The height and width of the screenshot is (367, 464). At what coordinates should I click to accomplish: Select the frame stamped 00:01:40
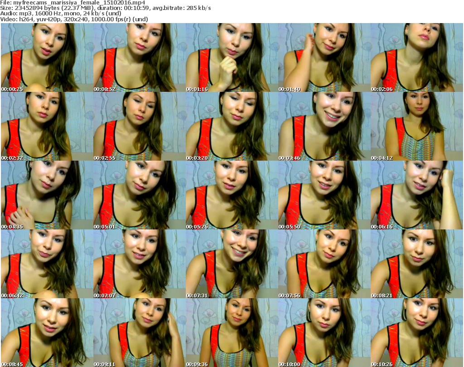click(x=324, y=57)
